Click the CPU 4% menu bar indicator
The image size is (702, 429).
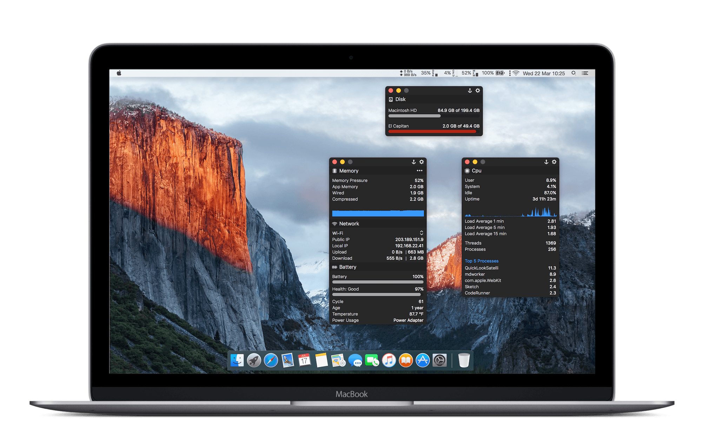coord(449,73)
